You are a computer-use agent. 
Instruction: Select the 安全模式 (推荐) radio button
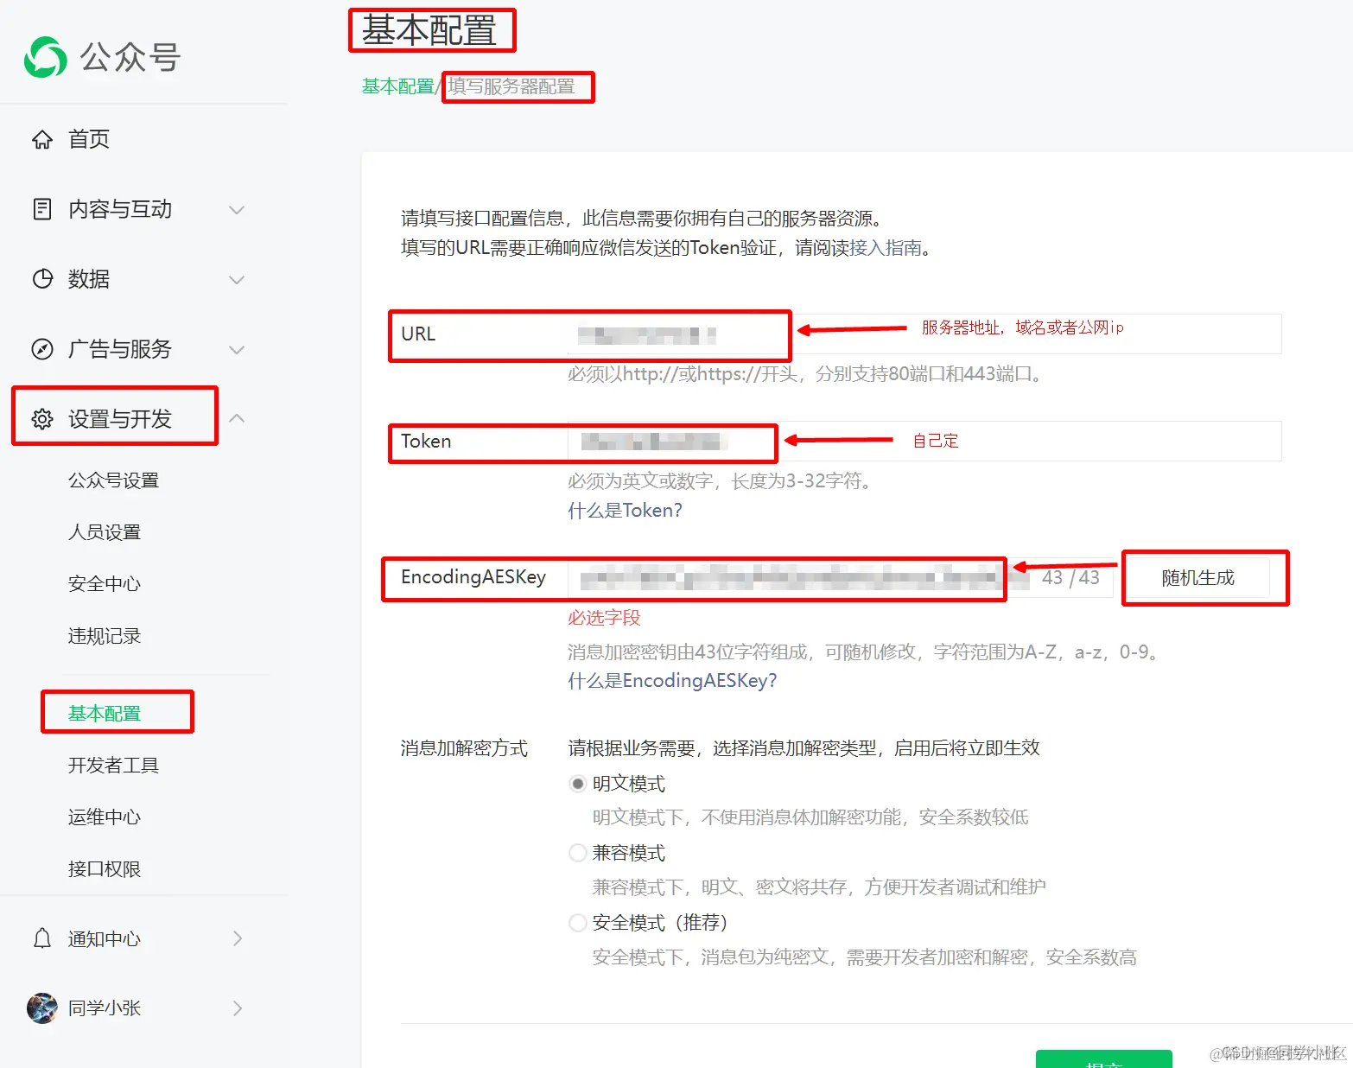click(578, 923)
